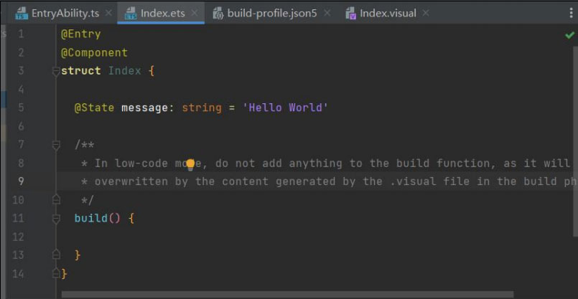Place cursor on the 'Hello World' string
This screenshot has width=578, height=299.
[x=286, y=108]
